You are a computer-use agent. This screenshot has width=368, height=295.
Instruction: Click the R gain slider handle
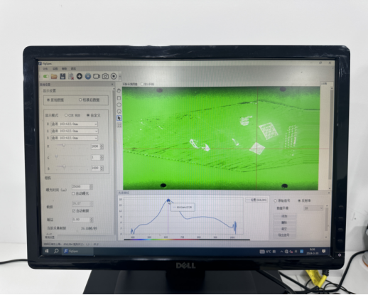click(x=63, y=145)
